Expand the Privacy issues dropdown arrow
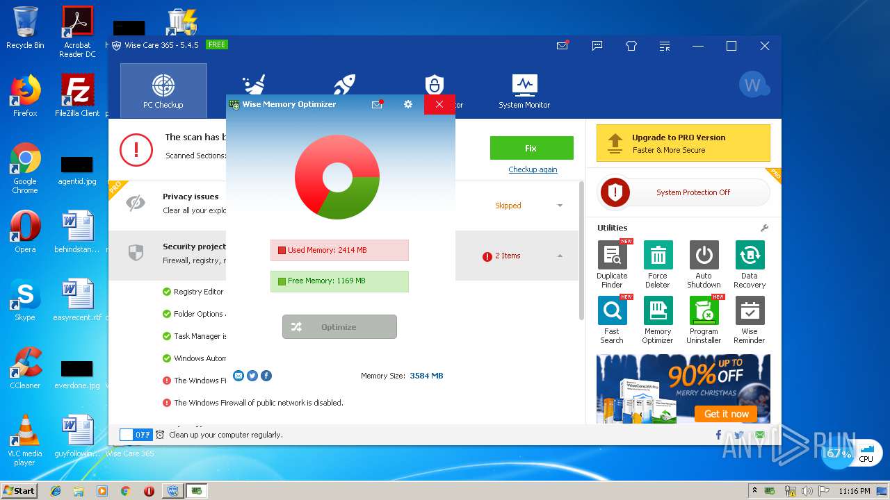 (560, 206)
